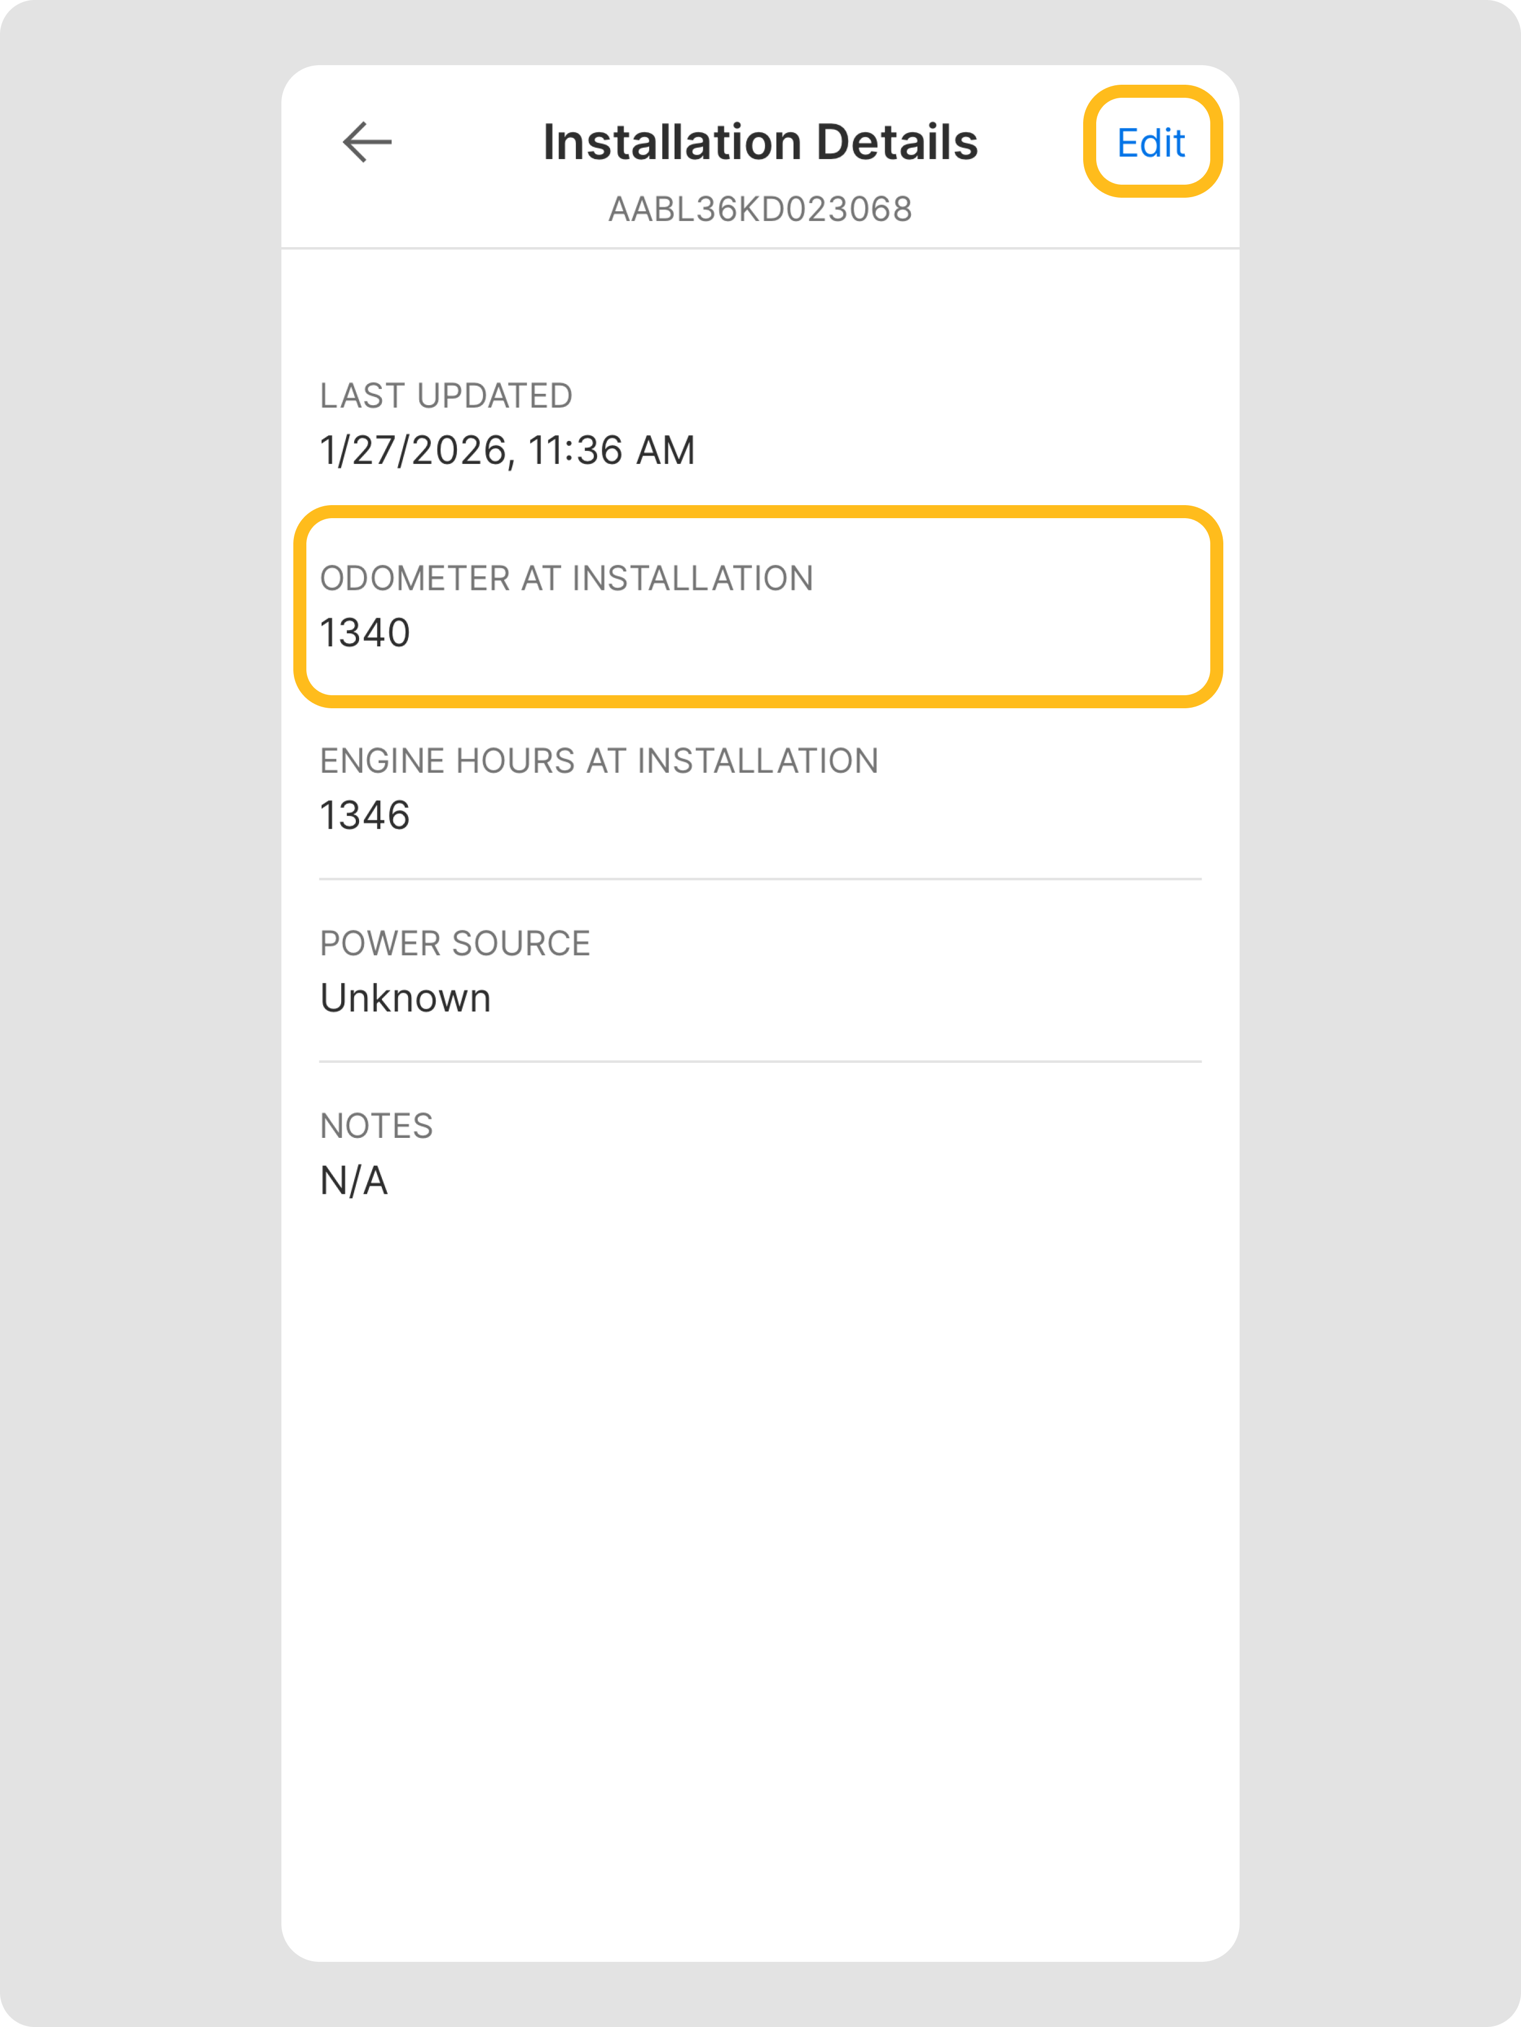
Task: Click the Last Updated label
Action: point(445,396)
